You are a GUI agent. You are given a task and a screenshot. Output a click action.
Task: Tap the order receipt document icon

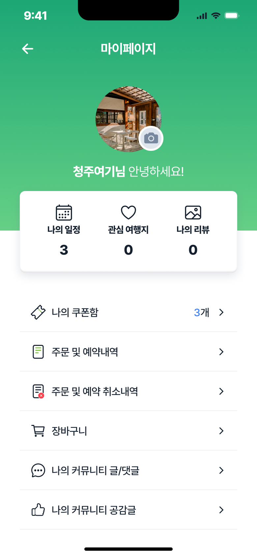coord(38,352)
